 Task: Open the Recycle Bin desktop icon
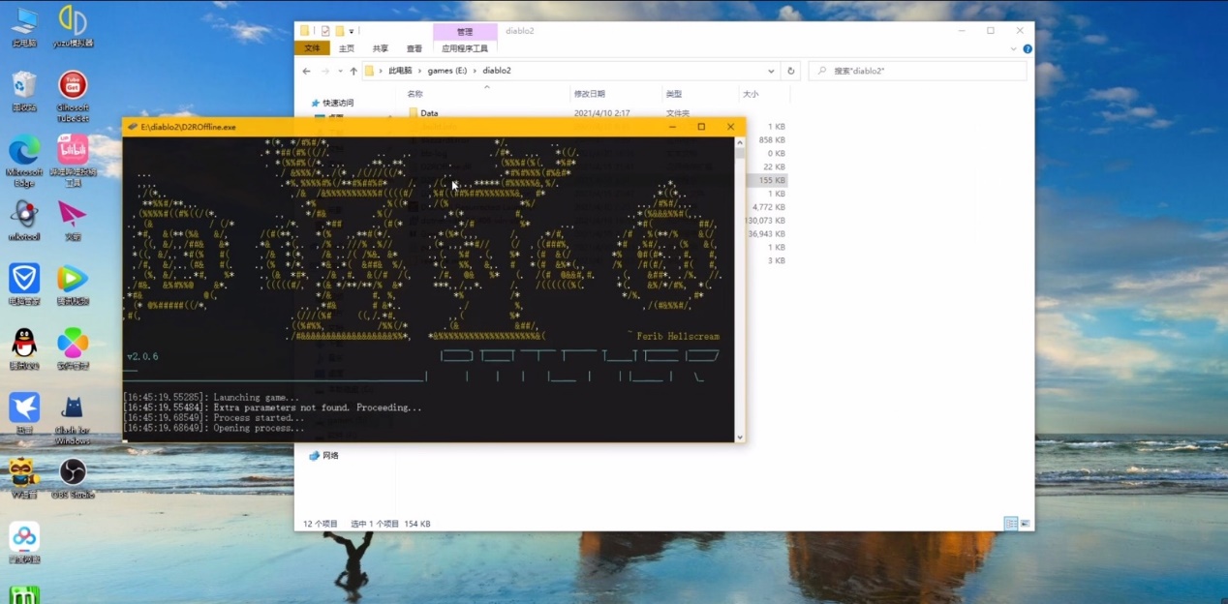[x=24, y=91]
